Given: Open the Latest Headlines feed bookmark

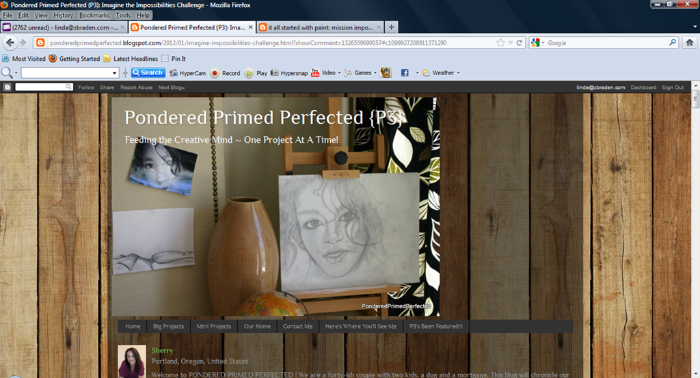Looking at the screenshot, I should [x=131, y=59].
